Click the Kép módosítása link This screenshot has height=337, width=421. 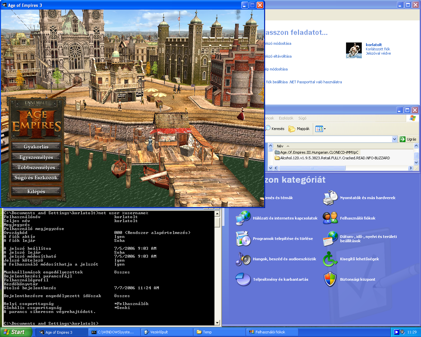click(x=276, y=69)
